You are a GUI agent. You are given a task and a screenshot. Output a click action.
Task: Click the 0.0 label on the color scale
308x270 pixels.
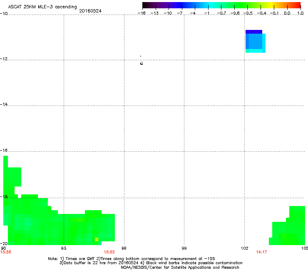[x=287, y=13]
